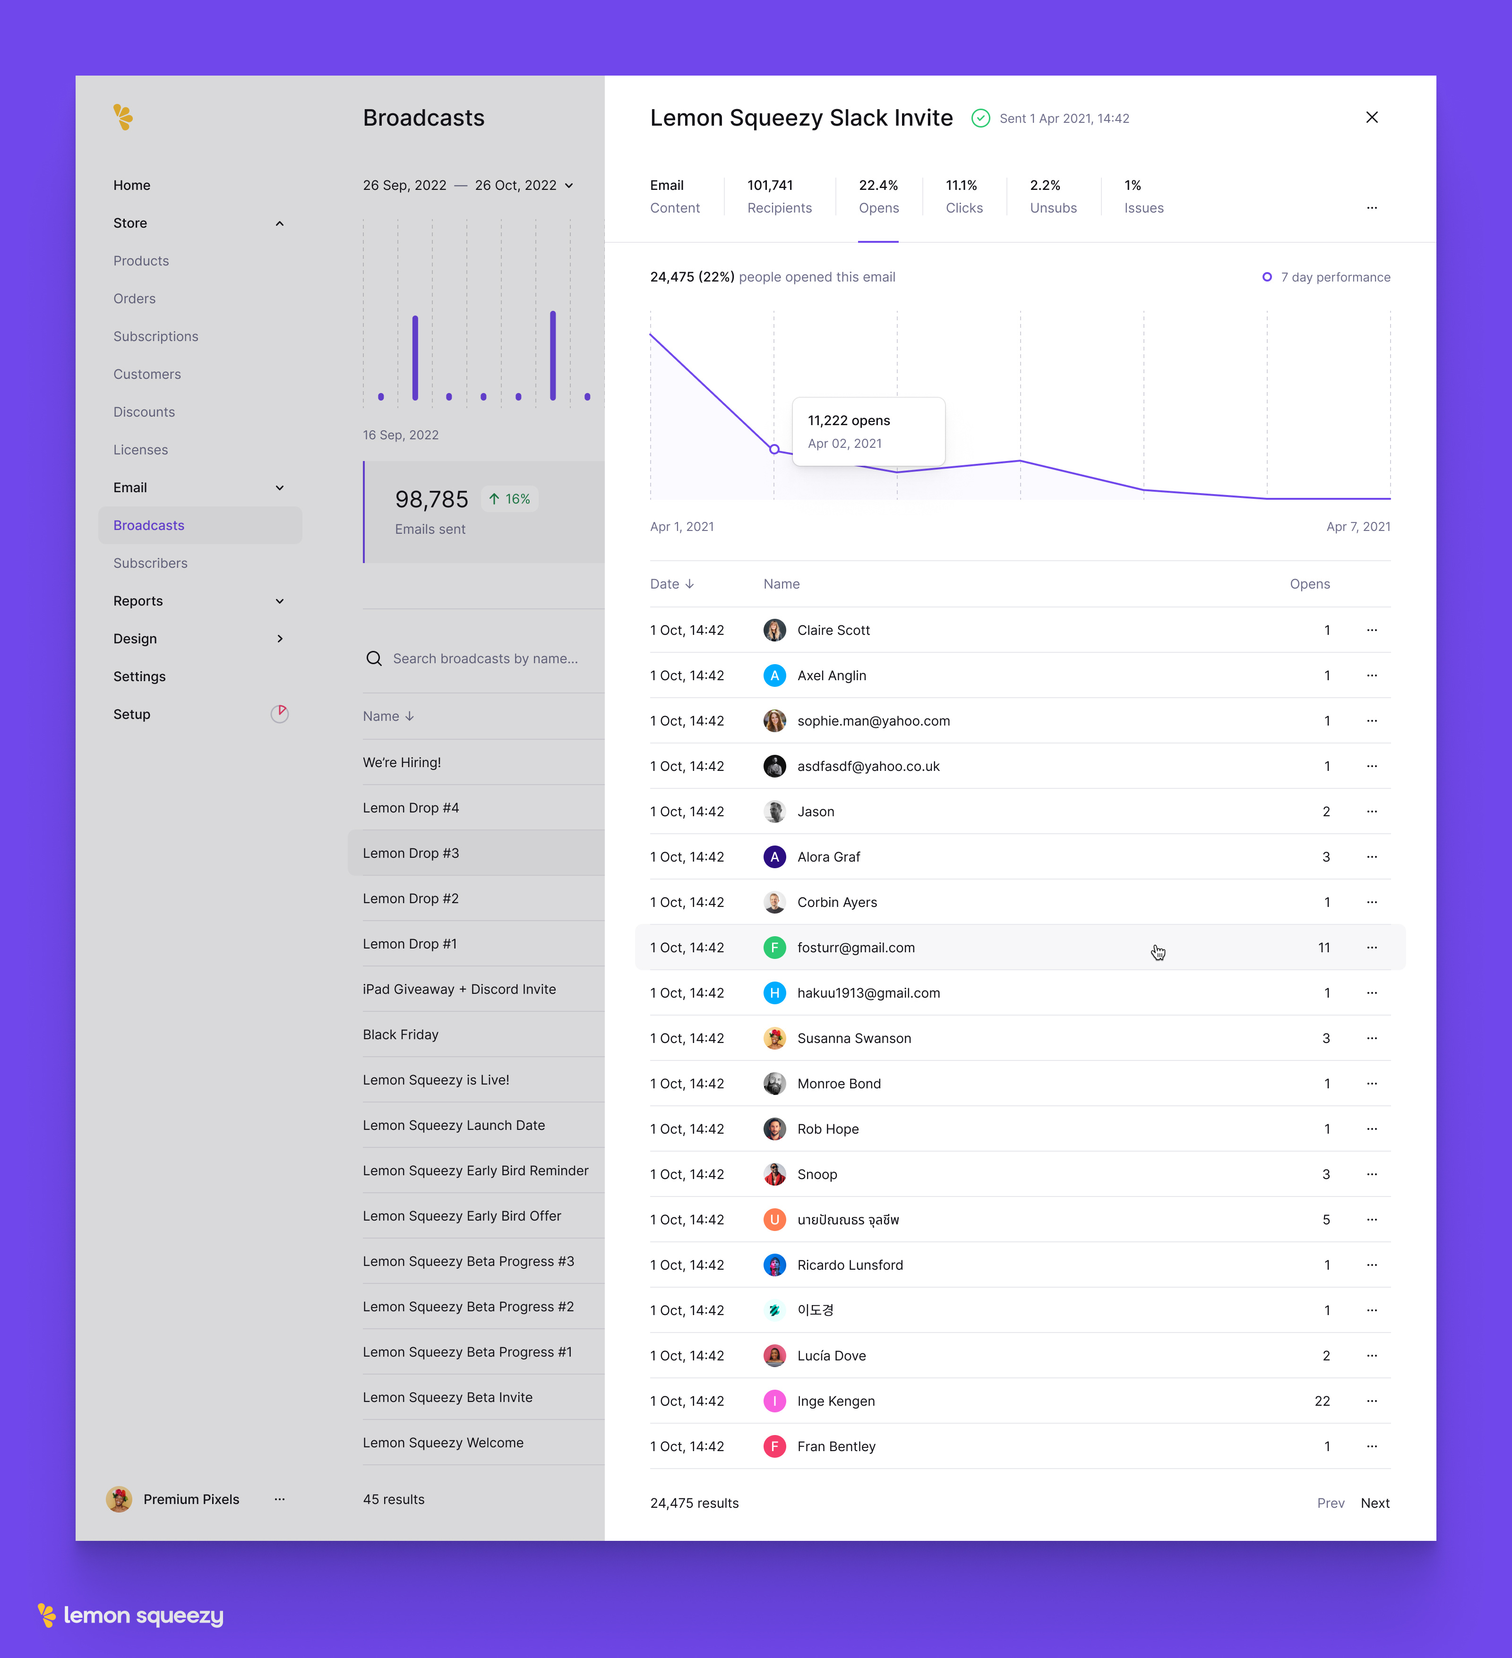Viewport: 1512px width, 1658px height.
Task: Open the search broadcasts magnifier icon
Action: click(x=374, y=658)
